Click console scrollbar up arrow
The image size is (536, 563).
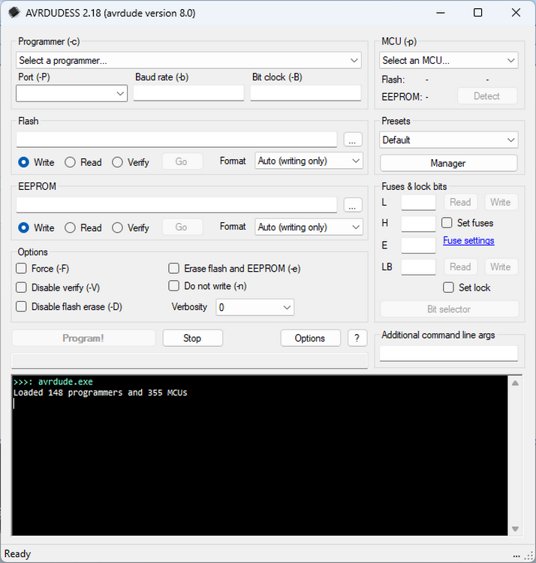[x=515, y=383]
